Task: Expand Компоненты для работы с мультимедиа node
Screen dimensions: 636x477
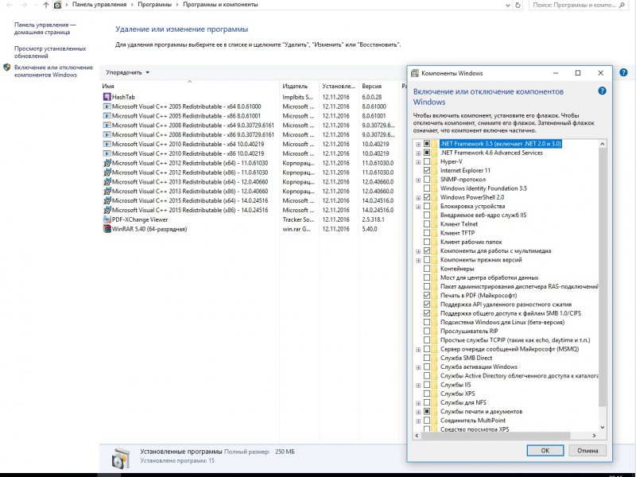Action: click(418, 251)
